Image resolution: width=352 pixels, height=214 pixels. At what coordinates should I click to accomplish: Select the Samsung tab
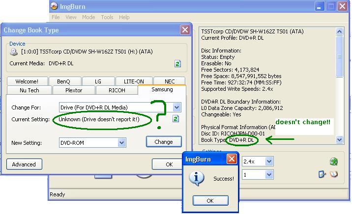162,90
